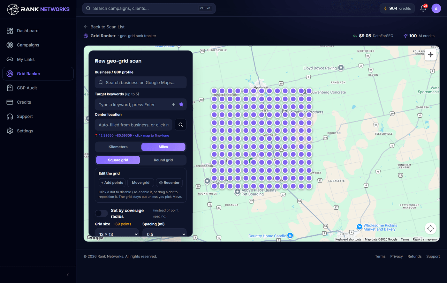Click the Credits card icon

(x=10, y=102)
